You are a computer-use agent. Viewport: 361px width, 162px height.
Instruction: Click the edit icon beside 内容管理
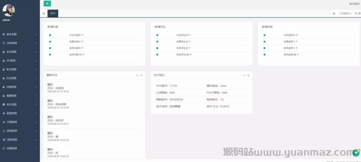(x=4, y=43)
